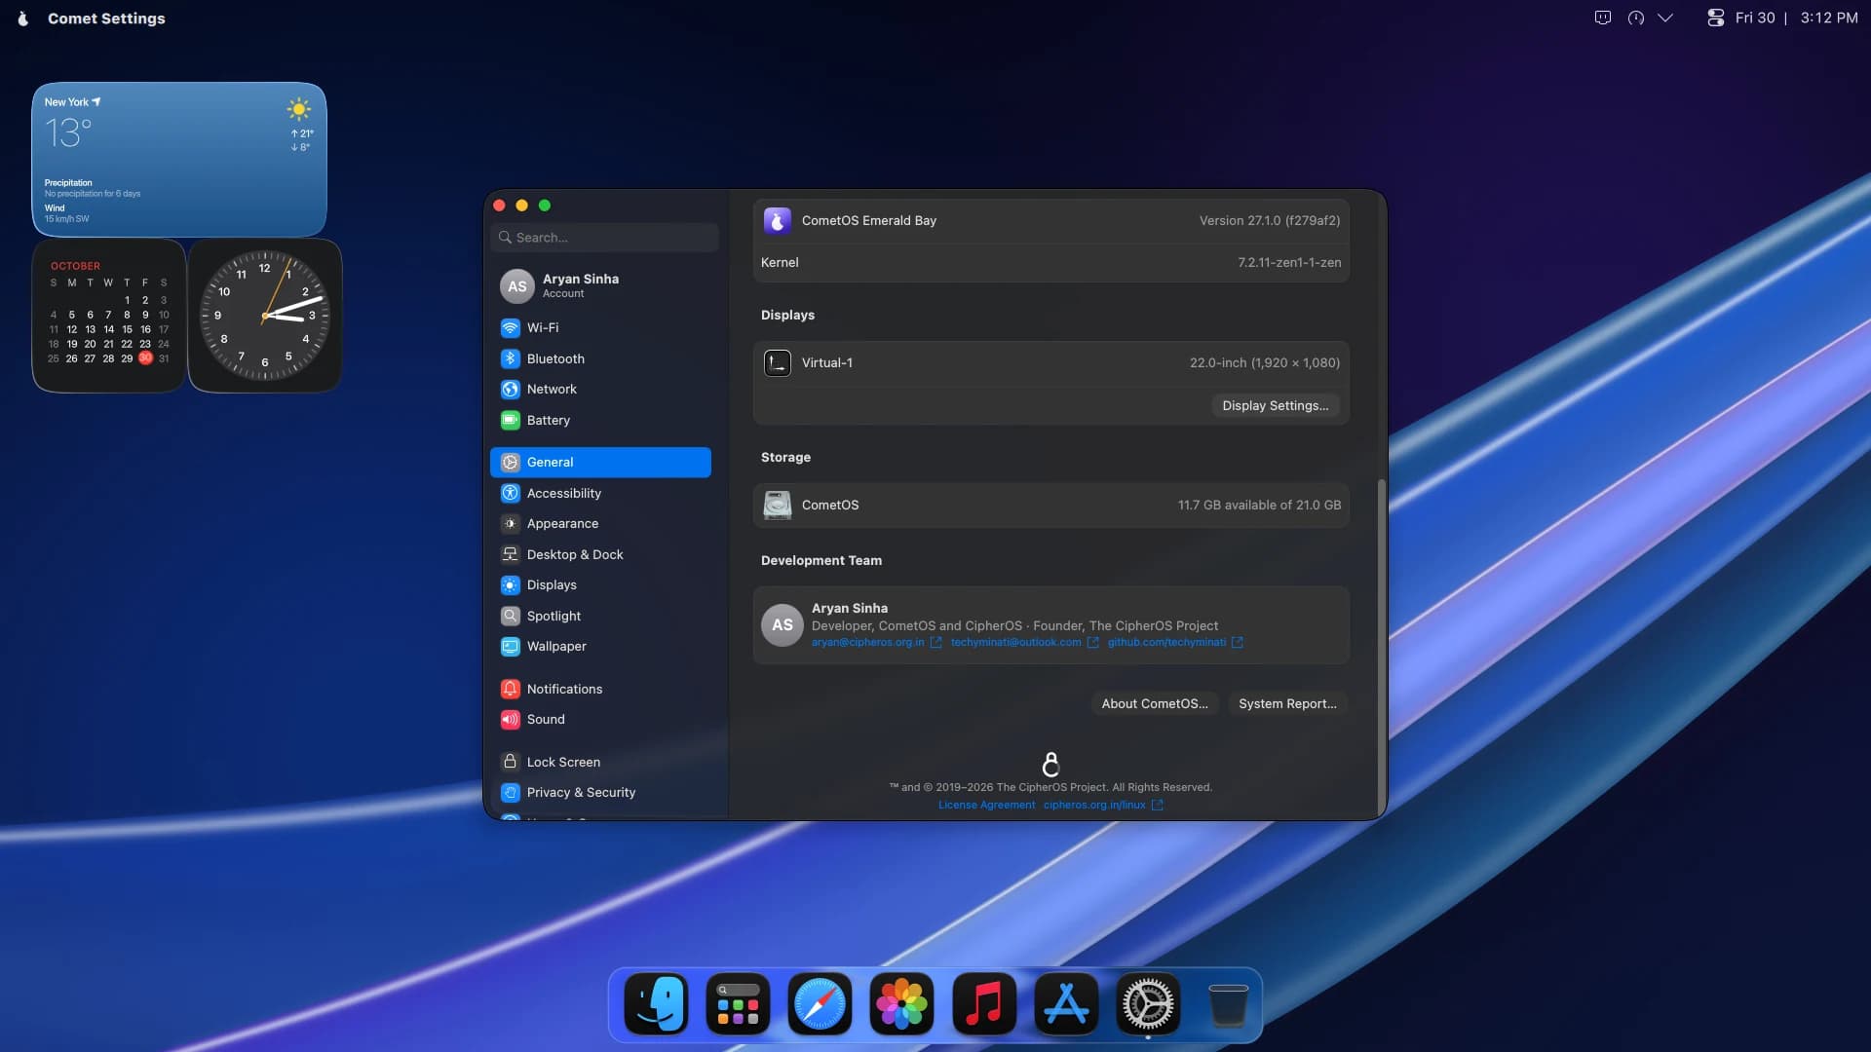Select Network in the sidebar
This screenshot has width=1871, height=1052.
[x=600, y=390]
